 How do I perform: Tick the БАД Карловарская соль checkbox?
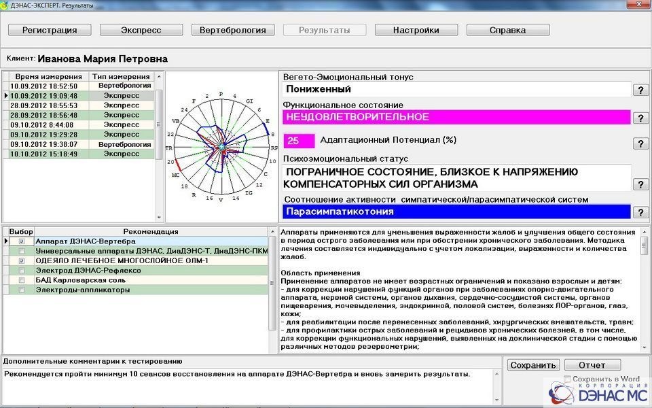tap(22, 280)
